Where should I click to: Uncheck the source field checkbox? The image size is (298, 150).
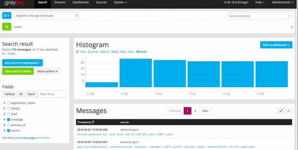(8, 131)
